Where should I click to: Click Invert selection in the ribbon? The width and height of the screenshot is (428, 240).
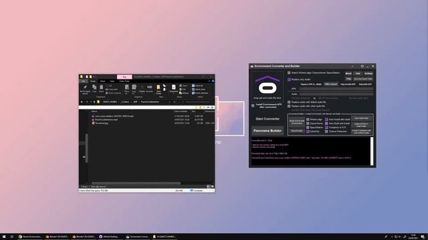click(200, 93)
